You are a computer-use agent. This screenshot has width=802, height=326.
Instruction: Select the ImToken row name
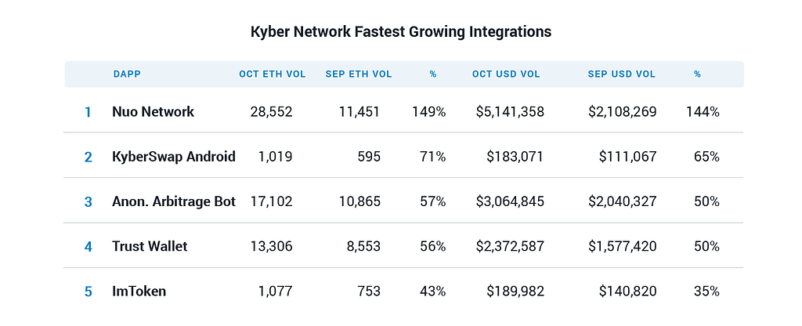click(x=139, y=292)
